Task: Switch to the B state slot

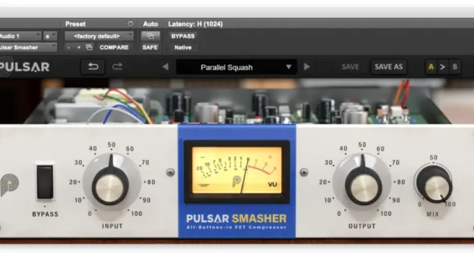Action: tap(455, 67)
